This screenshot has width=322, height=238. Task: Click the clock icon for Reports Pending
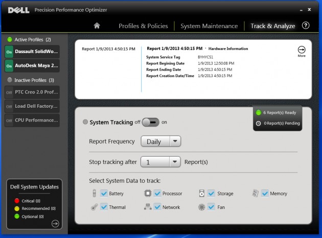258,123
